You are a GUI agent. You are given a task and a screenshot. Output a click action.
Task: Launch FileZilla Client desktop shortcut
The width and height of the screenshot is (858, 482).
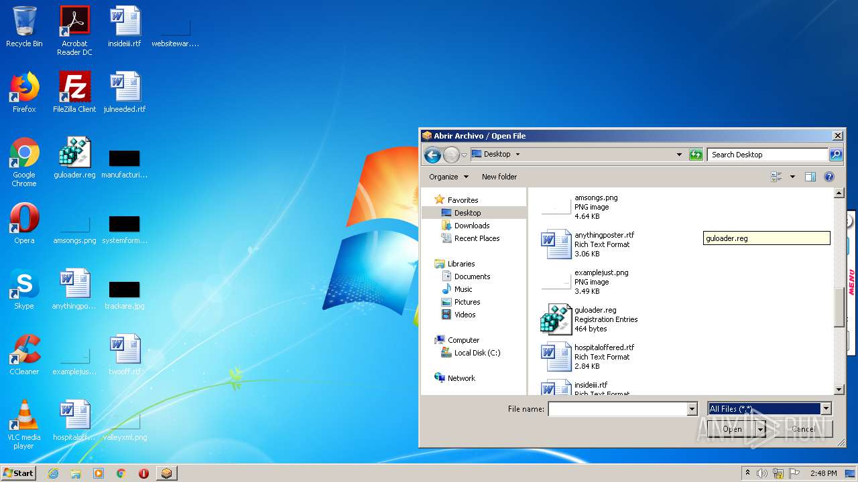click(74, 94)
